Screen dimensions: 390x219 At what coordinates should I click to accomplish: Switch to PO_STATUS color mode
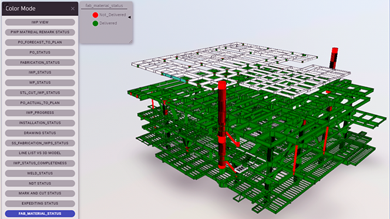pos(40,52)
